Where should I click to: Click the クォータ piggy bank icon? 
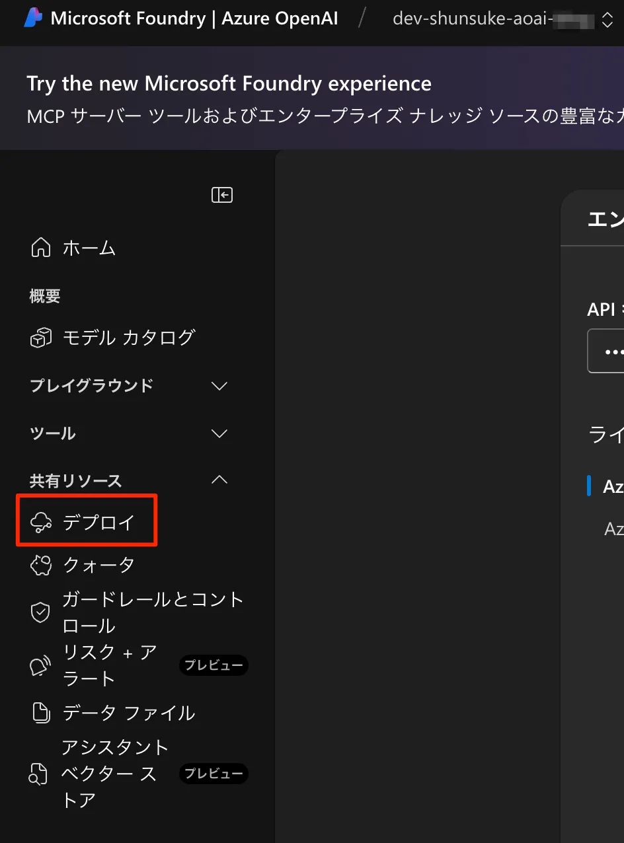pos(41,565)
